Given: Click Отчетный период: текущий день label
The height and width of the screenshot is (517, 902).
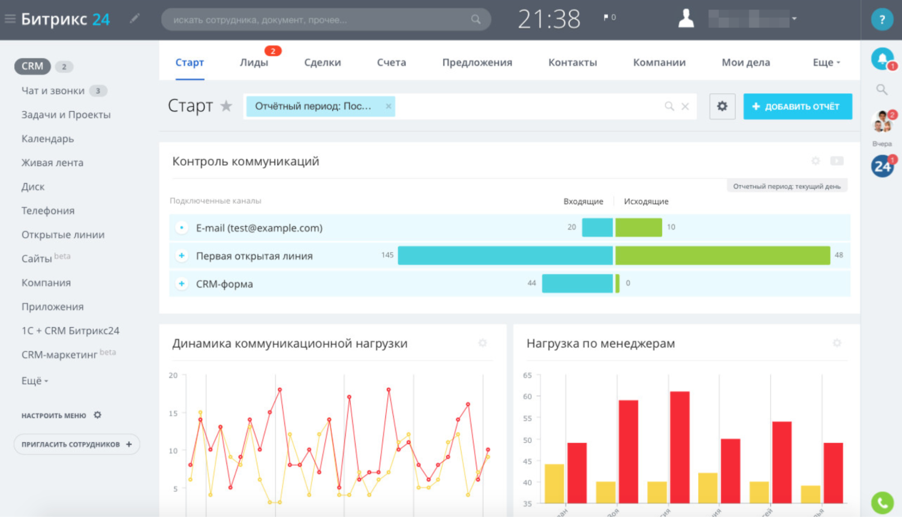Looking at the screenshot, I should point(786,186).
